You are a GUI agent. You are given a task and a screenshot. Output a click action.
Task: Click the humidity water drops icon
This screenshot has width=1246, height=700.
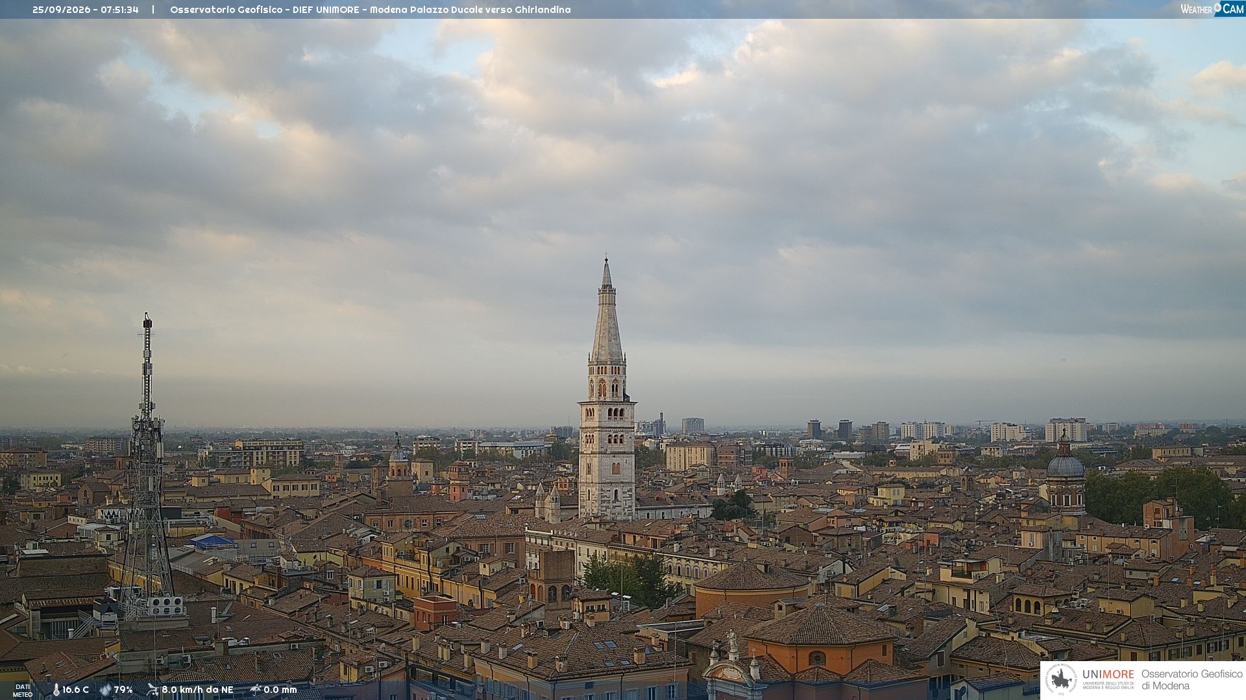point(105,690)
